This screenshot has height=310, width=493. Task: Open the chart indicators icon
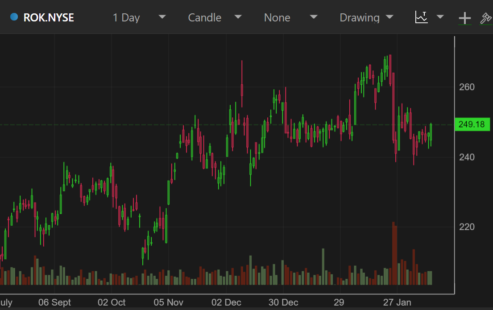(422, 17)
